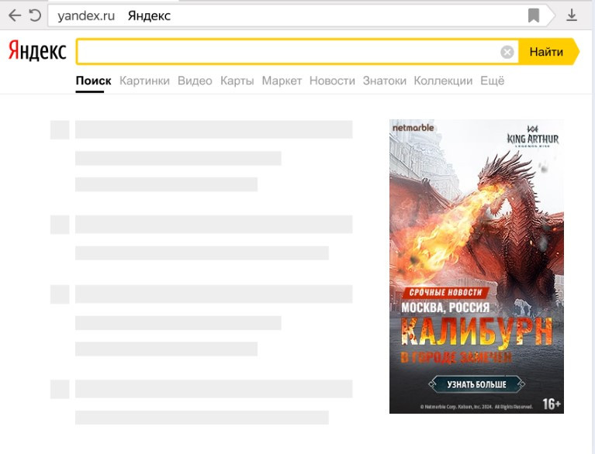Select the Поиск tab

tap(93, 81)
